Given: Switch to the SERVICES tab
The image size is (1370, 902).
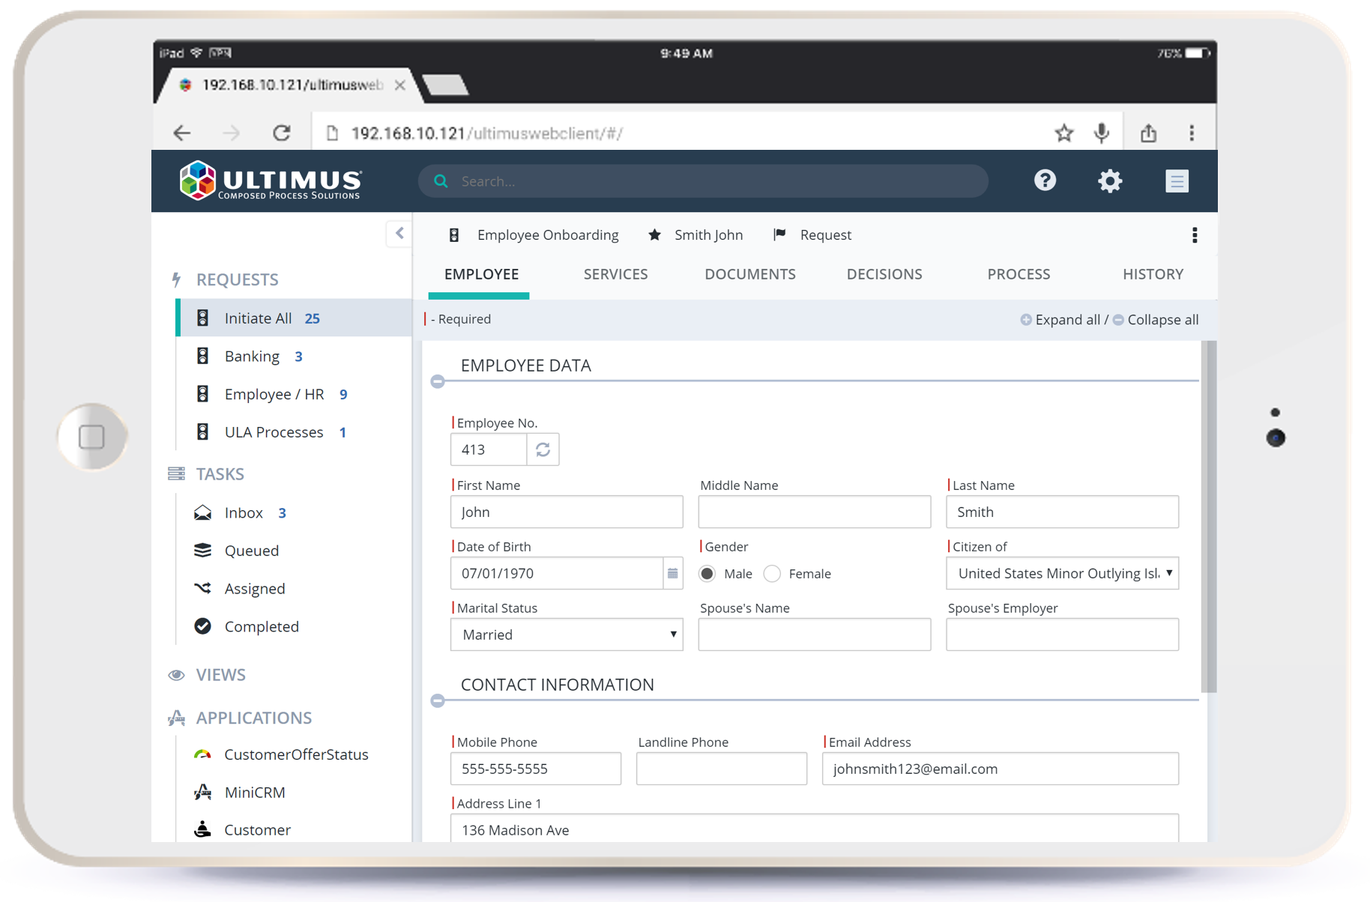Looking at the screenshot, I should [x=615, y=274].
